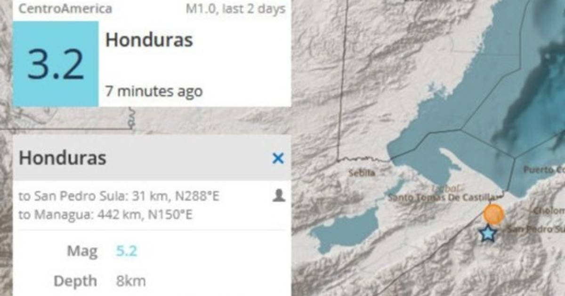The image size is (565, 296).
Task: Open the M1.0, last 2 days filter
Action: (235, 8)
